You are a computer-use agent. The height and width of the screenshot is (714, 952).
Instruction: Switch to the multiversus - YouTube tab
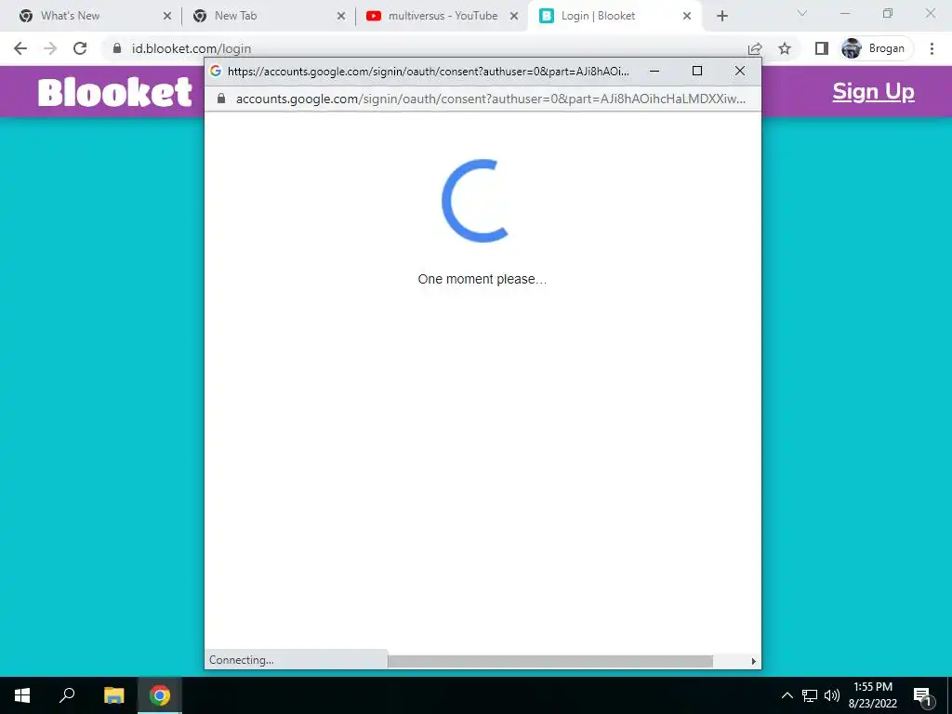click(x=443, y=16)
